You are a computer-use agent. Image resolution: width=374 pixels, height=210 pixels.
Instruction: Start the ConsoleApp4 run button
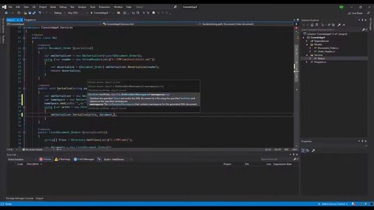tap(99, 13)
